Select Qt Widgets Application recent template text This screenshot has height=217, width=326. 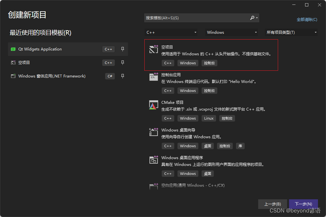(x=40, y=49)
